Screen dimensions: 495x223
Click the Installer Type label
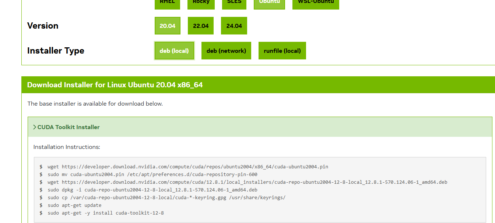pos(56,51)
